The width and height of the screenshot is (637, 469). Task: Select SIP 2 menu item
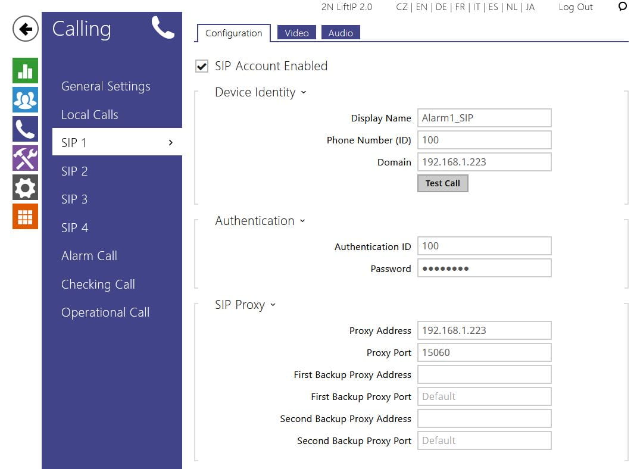pos(74,171)
